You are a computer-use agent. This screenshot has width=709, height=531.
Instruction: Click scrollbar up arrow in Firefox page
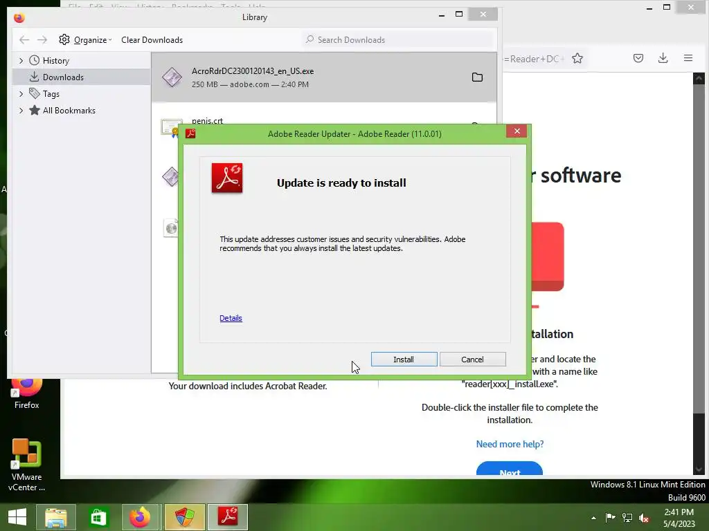coord(699,79)
